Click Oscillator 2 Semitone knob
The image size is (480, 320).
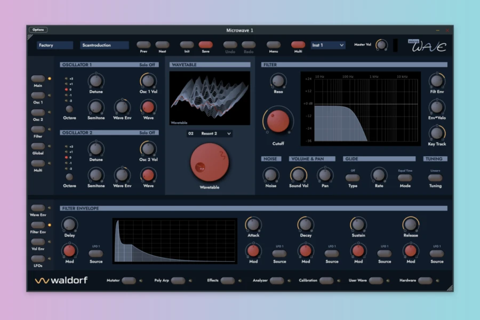[x=96, y=175]
